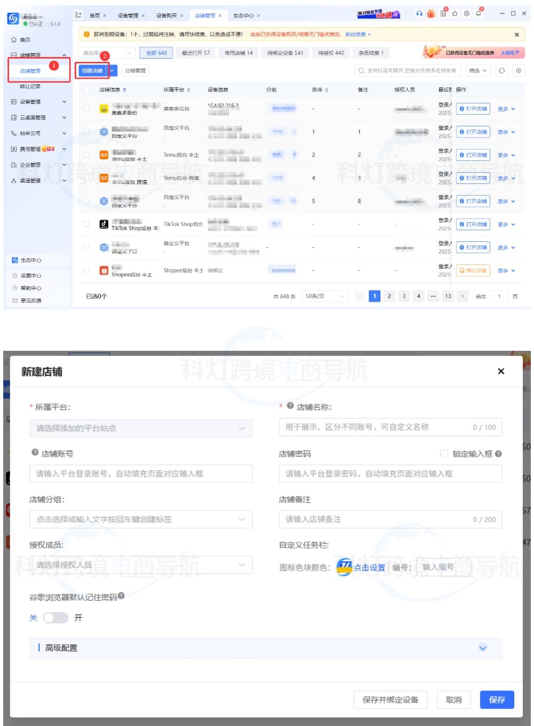Click the star favorites icon in top bar
Viewport: 534px width, 726px height.
click(x=455, y=14)
